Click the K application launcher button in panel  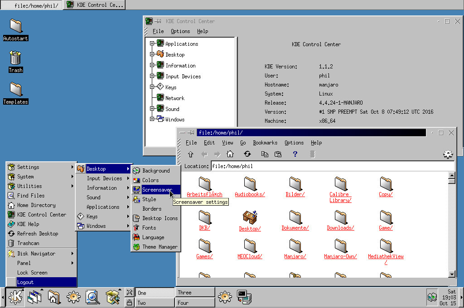pos(15,297)
